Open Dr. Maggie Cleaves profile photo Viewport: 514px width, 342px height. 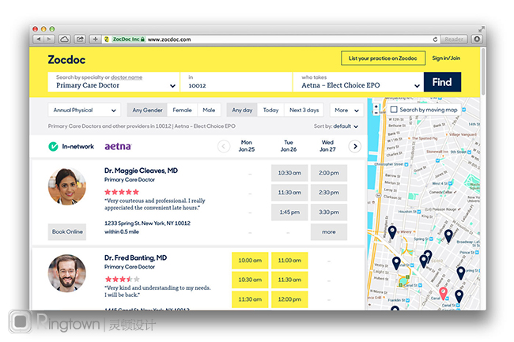pyautogui.click(x=67, y=186)
